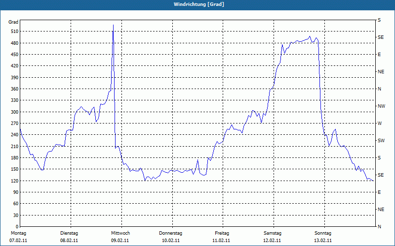Click the blue line's spike peak above 510
Viewport: 395px width, 246px height.
coord(114,25)
